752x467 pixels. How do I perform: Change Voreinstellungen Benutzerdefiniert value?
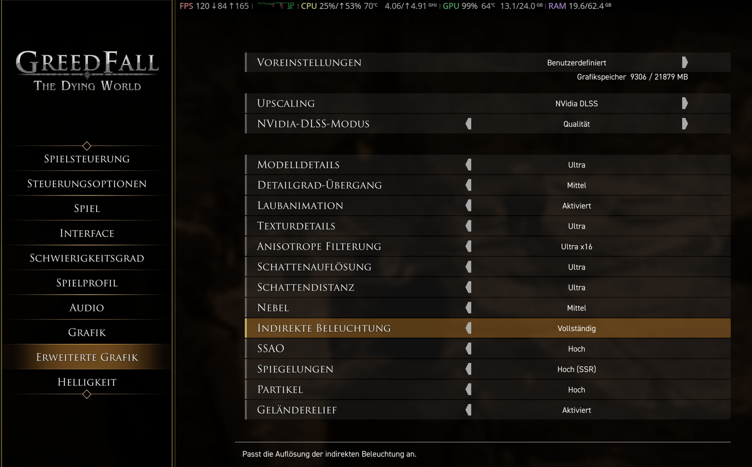pyautogui.click(x=576, y=63)
